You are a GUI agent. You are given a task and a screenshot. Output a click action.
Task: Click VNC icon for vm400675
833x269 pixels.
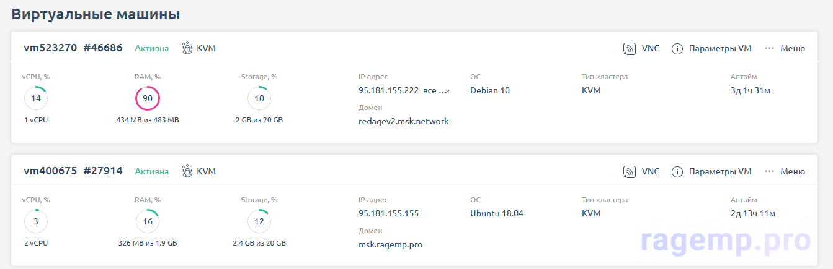[630, 171]
